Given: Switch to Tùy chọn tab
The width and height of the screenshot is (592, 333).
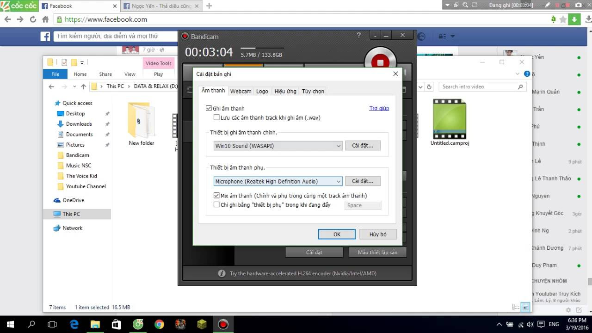Looking at the screenshot, I should (x=313, y=91).
